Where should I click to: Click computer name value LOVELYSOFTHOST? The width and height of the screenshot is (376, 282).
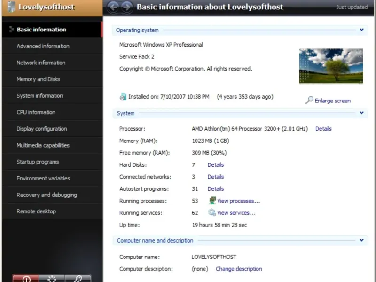(x=214, y=257)
